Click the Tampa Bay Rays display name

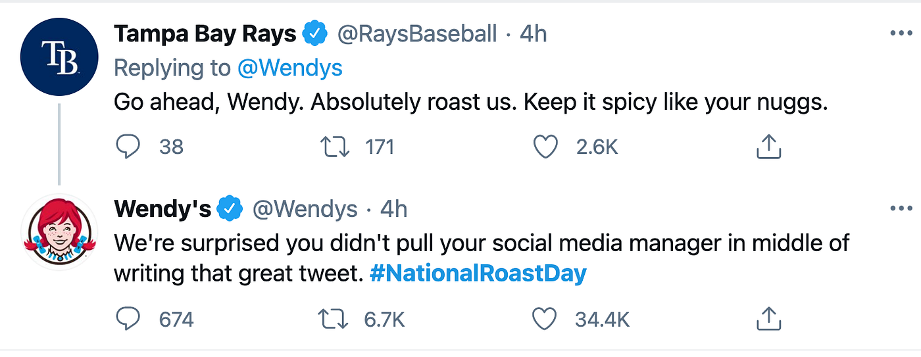click(205, 34)
